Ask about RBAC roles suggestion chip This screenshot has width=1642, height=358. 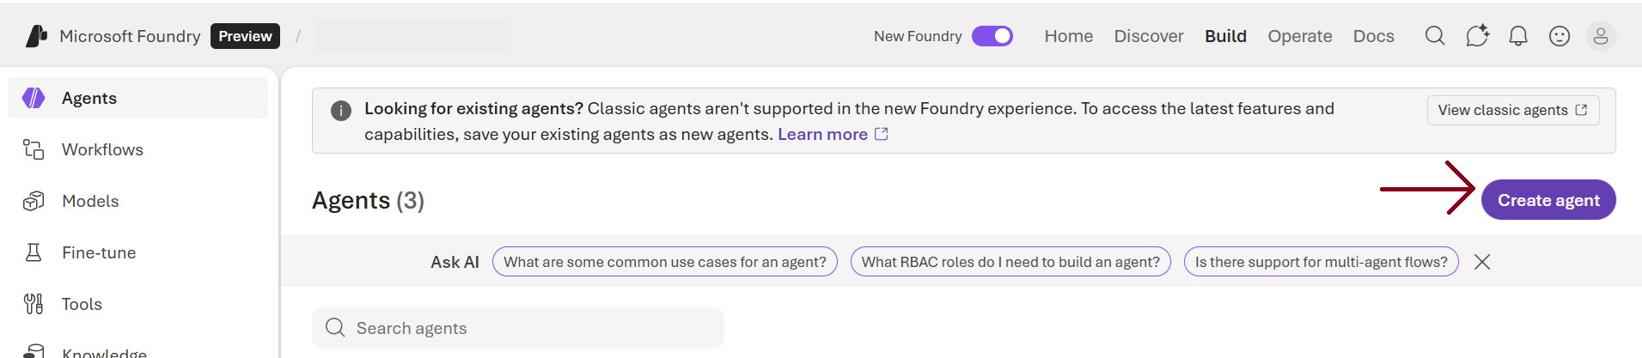point(1010,262)
